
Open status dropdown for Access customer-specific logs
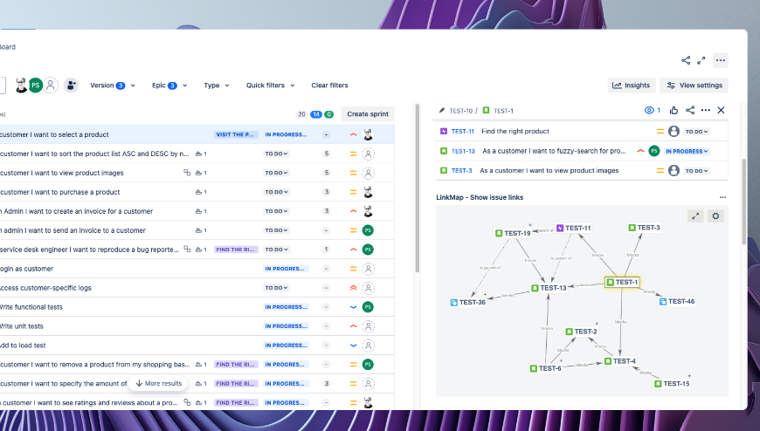(276, 288)
